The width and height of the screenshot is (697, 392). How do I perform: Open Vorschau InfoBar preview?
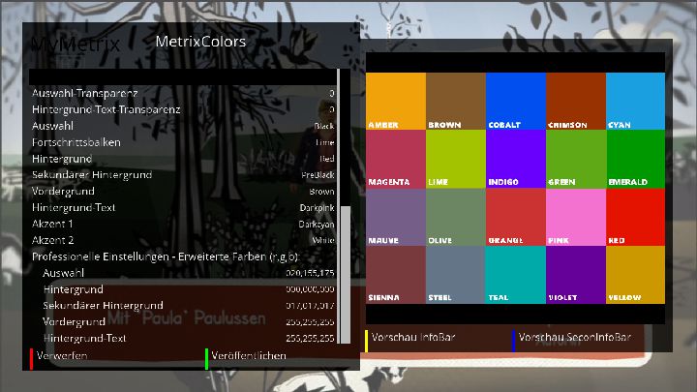[414, 338]
